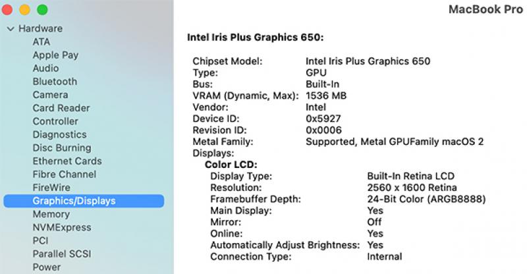Show Bluetooth hardware details
The width and height of the screenshot is (527, 274).
click(x=55, y=82)
